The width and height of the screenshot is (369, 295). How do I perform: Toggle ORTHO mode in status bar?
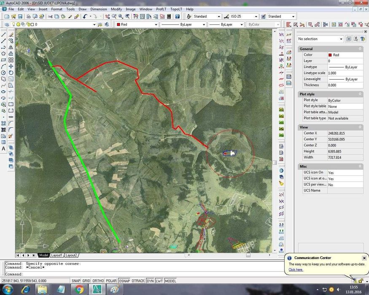[98, 281]
